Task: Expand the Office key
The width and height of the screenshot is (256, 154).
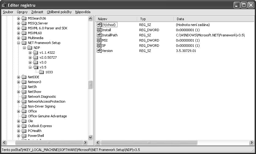Action: [18, 112]
